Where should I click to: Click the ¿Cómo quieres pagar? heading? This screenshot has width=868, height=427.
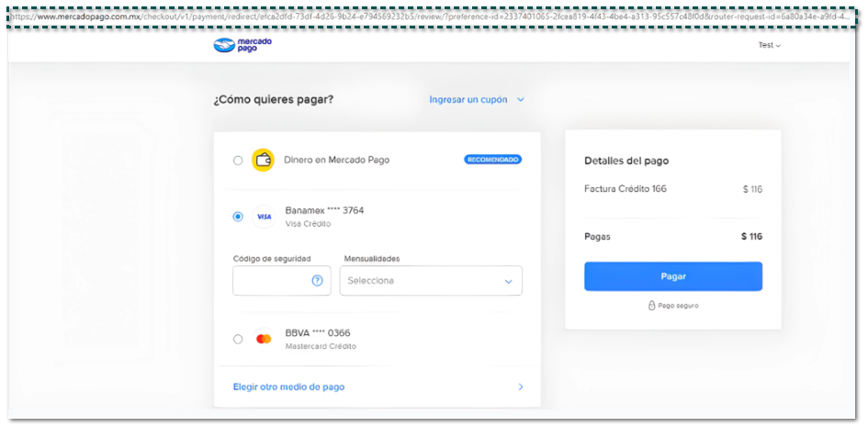click(x=274, y=100)
